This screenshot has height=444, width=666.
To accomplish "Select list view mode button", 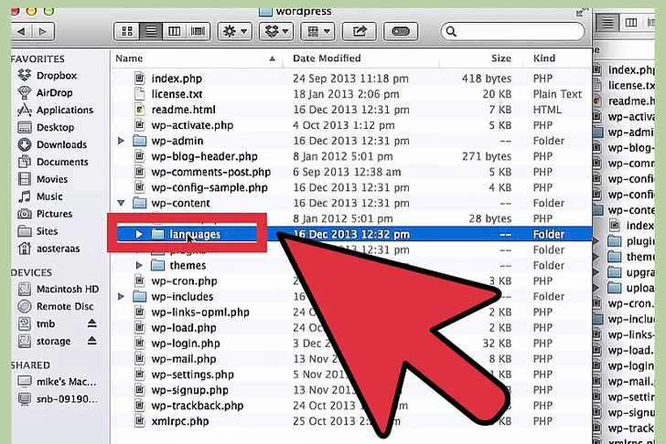I will click(x=149, y=31).
